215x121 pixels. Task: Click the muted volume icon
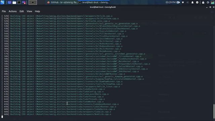188,2
